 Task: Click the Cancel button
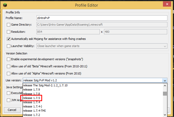12,110
